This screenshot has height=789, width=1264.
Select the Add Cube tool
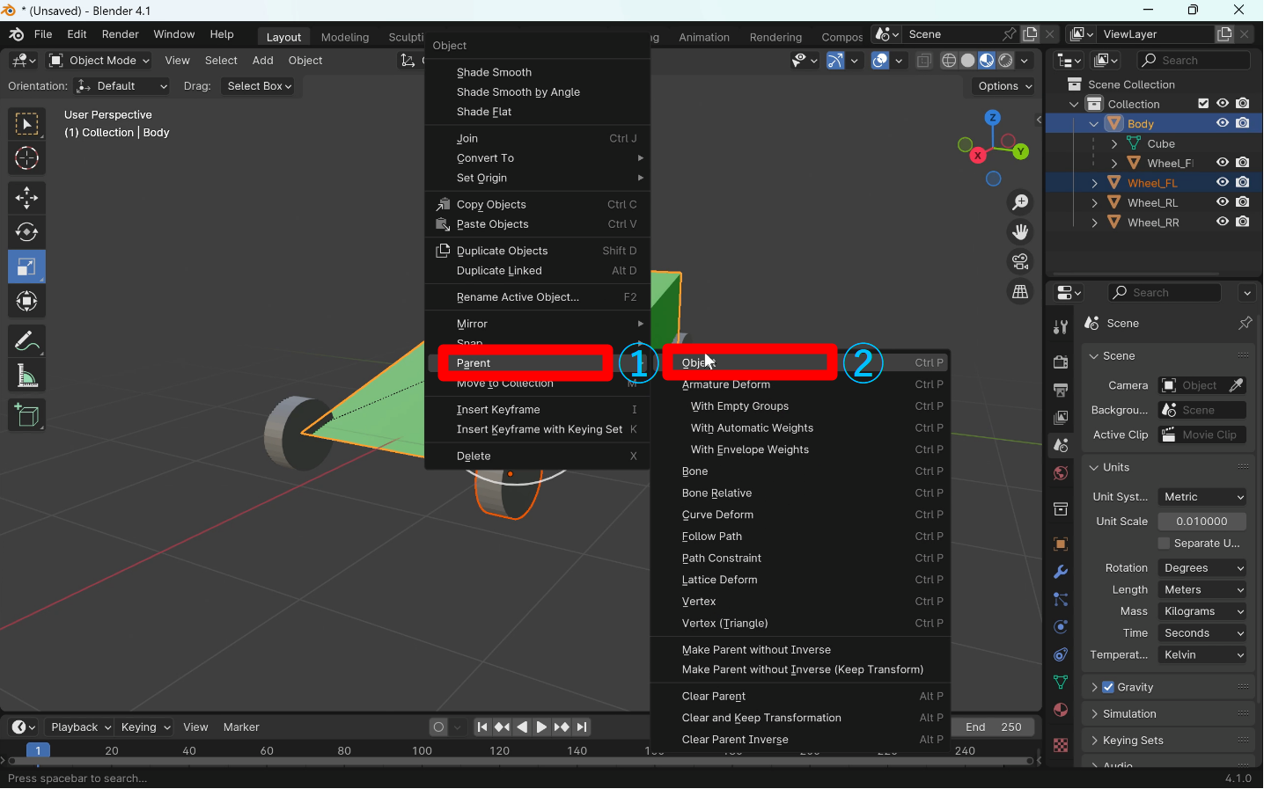[26, 415]
